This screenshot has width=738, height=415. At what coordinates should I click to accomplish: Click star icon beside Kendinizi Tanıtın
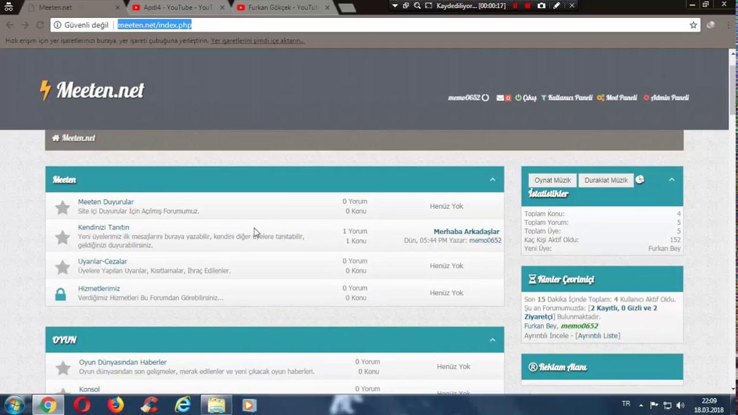click(62, 237)
